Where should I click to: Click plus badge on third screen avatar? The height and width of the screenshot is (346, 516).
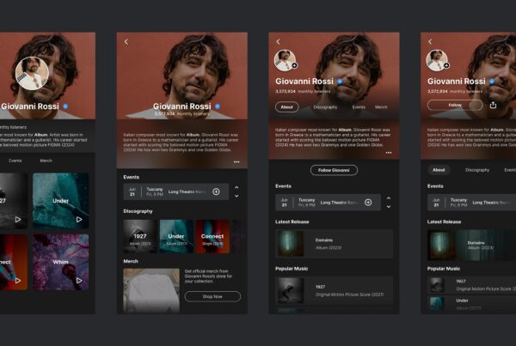click(x=294, y=65)
